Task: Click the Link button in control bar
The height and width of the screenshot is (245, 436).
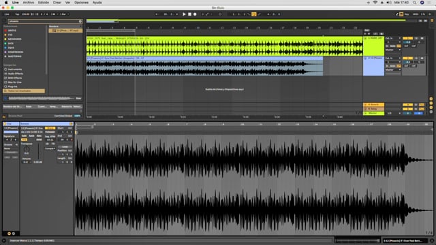Action: (x=7, y=14)
